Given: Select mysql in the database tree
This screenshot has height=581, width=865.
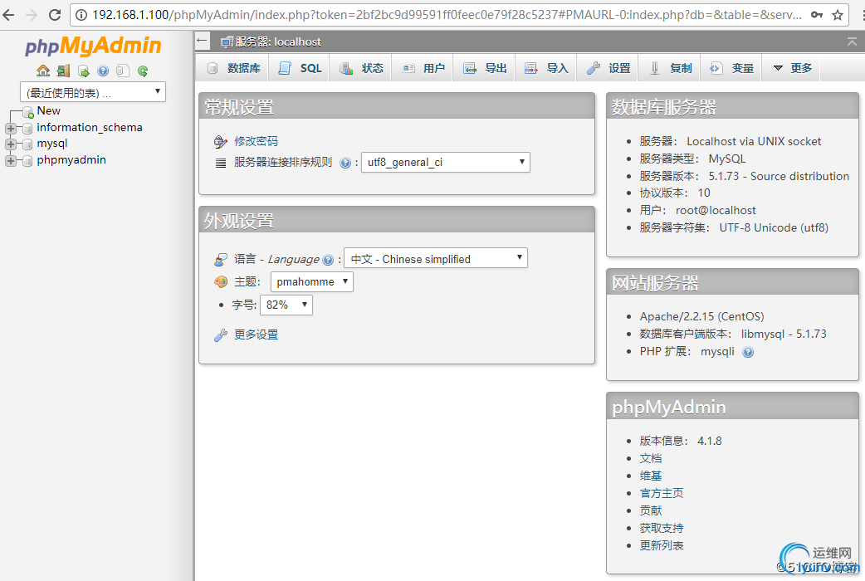Looking at the screenshot, I should [51, 144].
